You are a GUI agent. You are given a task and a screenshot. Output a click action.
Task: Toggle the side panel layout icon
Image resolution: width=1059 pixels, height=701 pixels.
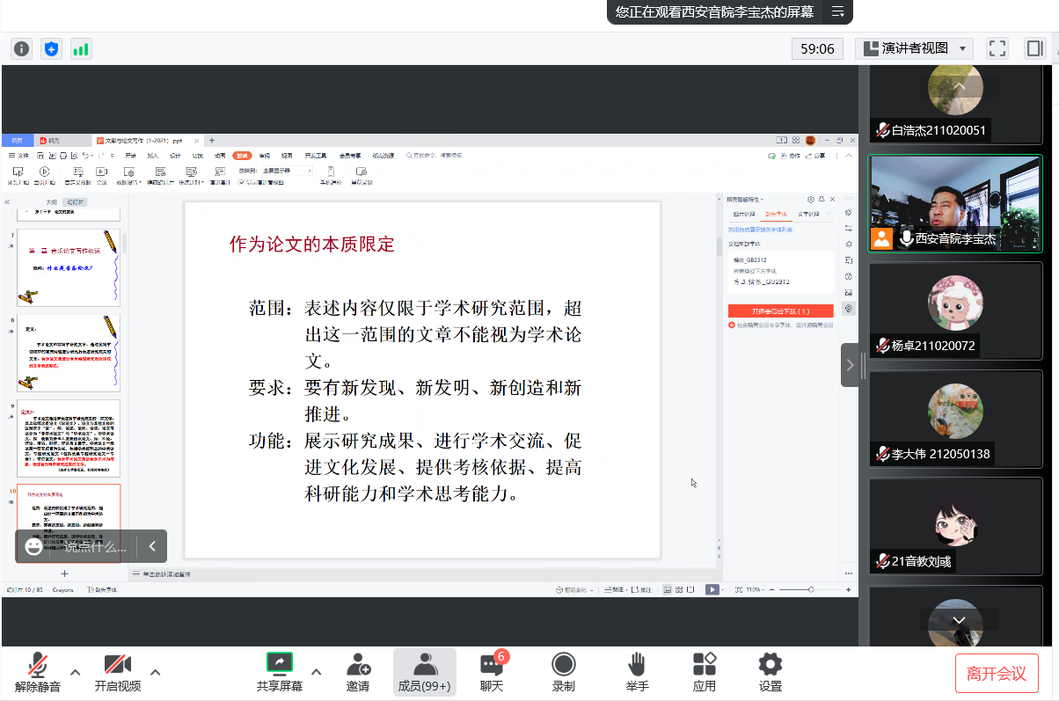click(1034, 49)
